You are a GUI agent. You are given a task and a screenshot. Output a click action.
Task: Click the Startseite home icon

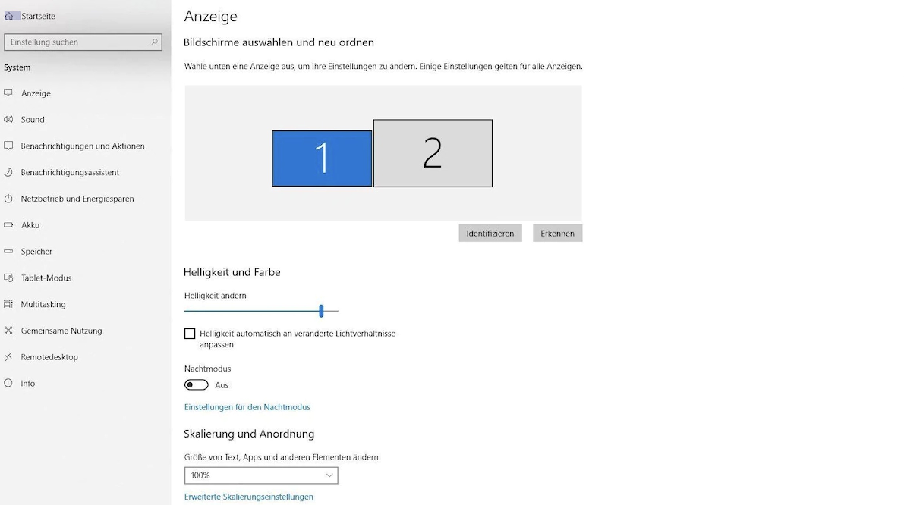[x=9, y=16]
